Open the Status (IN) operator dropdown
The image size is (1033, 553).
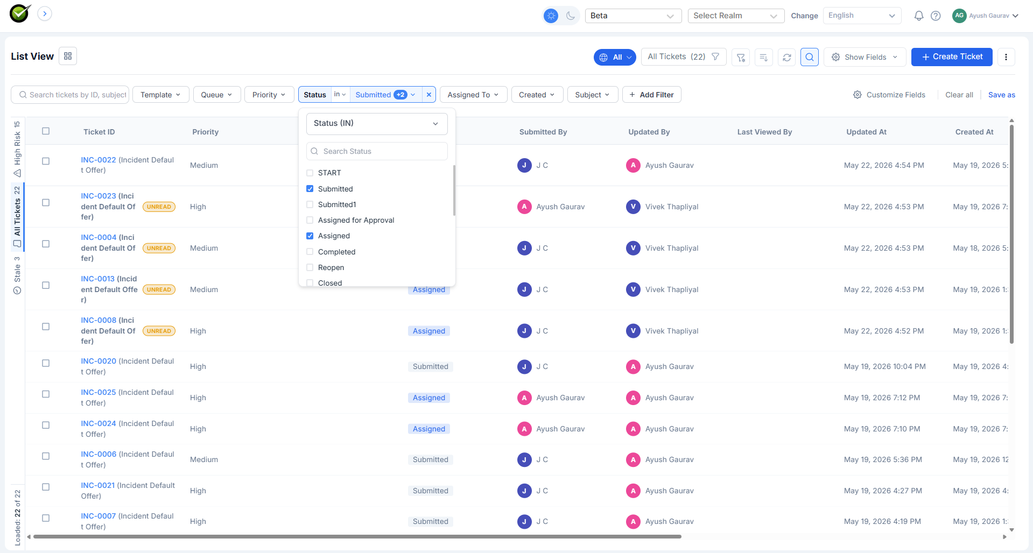(377, 124)
